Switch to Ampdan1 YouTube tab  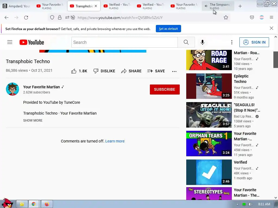(x=16, y=6)
